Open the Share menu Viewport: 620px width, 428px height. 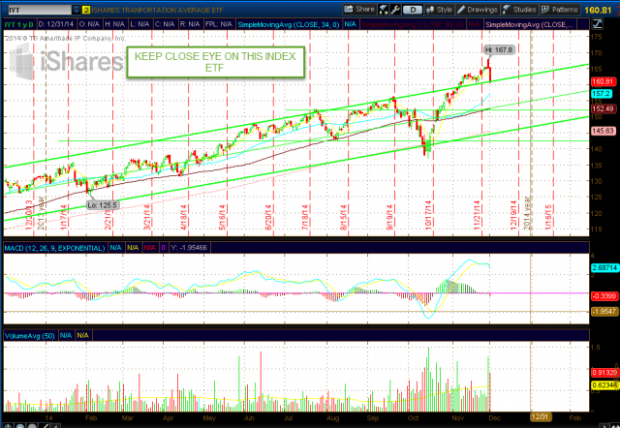point(359,10)
